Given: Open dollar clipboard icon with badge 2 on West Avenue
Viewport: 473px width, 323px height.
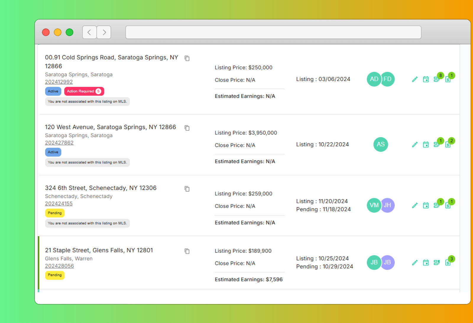Looking at the screenshot, I should click(448, 144).
